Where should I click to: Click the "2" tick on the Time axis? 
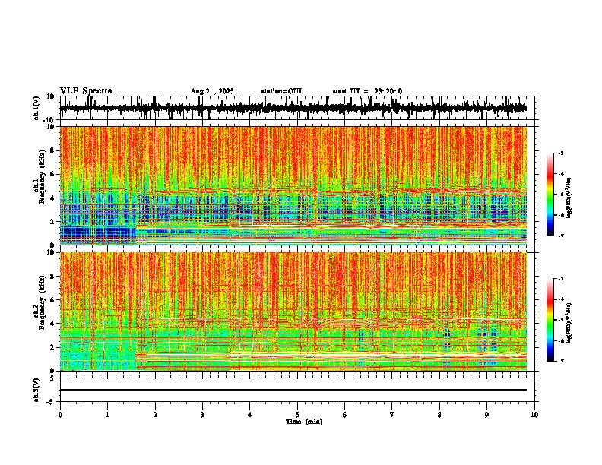155,415
